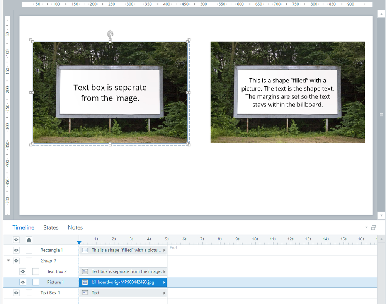Open the Notes tab
The width and height of the screenshot is (386, 304).
[75, 227]
